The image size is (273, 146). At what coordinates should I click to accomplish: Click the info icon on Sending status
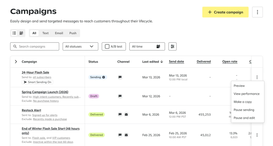[104, 77]
